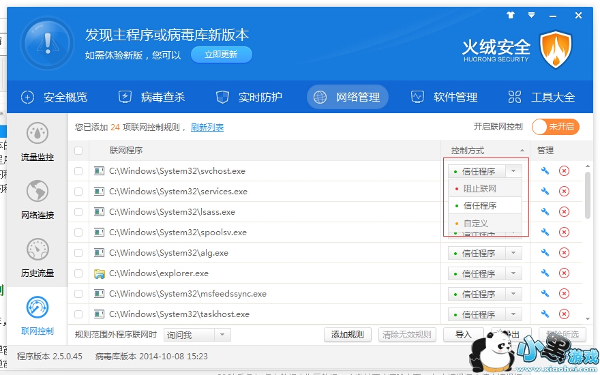Screen dimensions: 600x375
Task: Click the 刷新列表 refresh link
Action: (x=207, y=127)
